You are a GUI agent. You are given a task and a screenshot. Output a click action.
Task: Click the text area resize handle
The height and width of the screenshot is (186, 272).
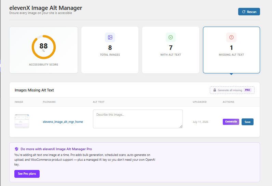tap(181, 126)
